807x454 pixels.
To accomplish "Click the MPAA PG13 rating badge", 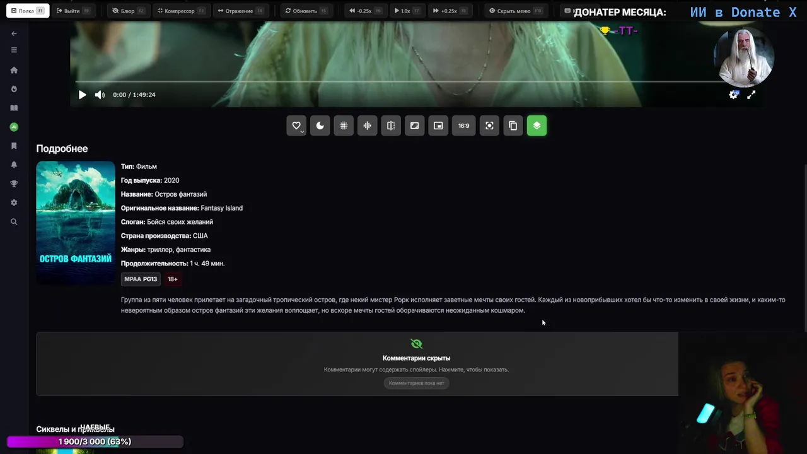I will (x=141, y=279).
